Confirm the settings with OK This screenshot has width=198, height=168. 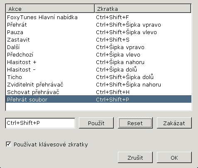coord(174,158)
